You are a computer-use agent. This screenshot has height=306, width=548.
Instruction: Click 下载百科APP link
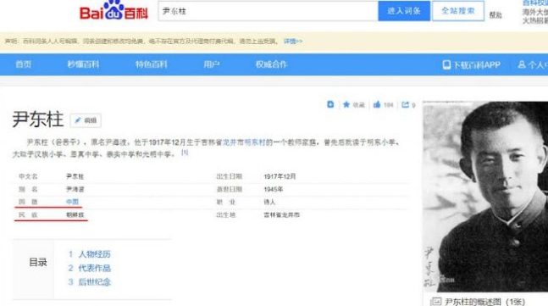472,64
